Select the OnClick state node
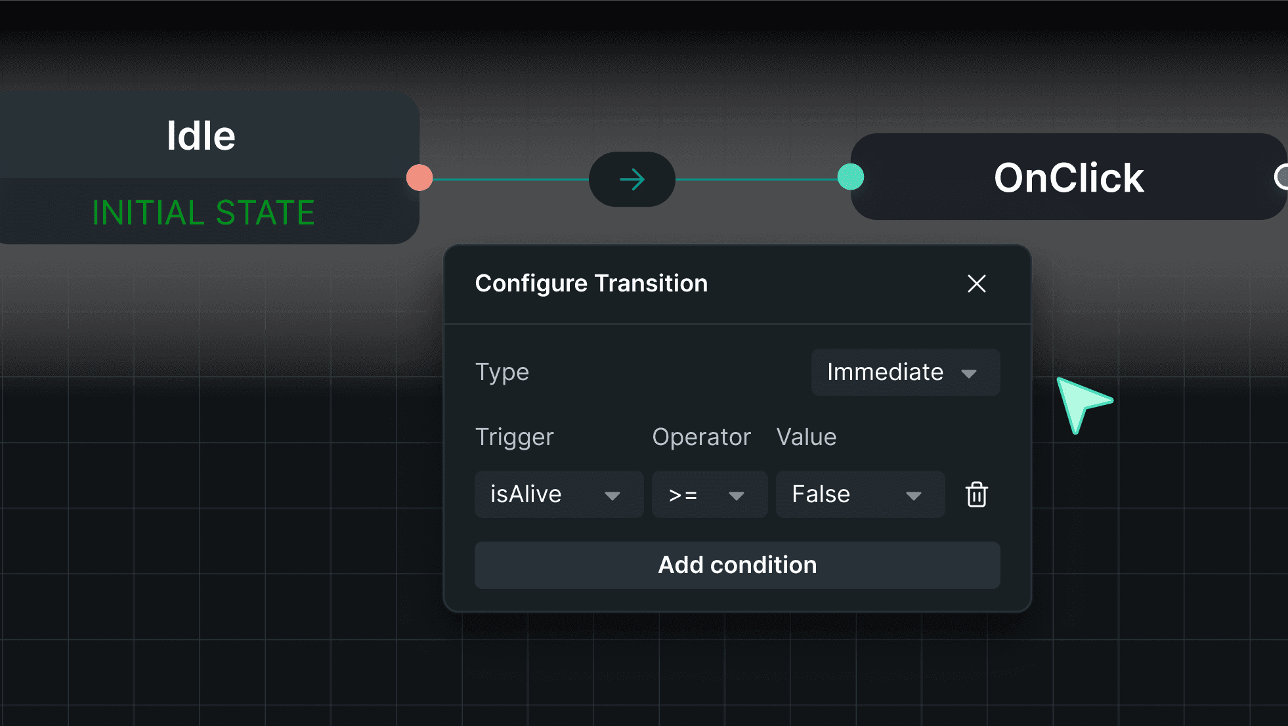This screenshot has height=726, width=1288. (1069, 177)
